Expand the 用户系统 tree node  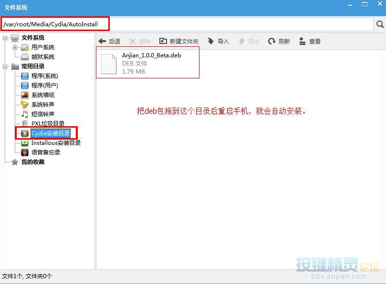click(15, 47)
